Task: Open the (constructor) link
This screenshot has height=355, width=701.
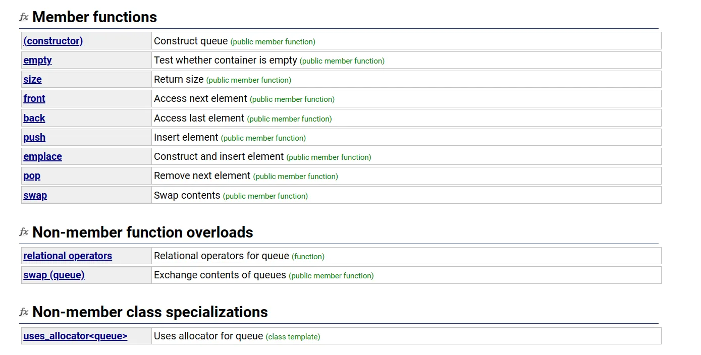Action: (x=53, y=41)
